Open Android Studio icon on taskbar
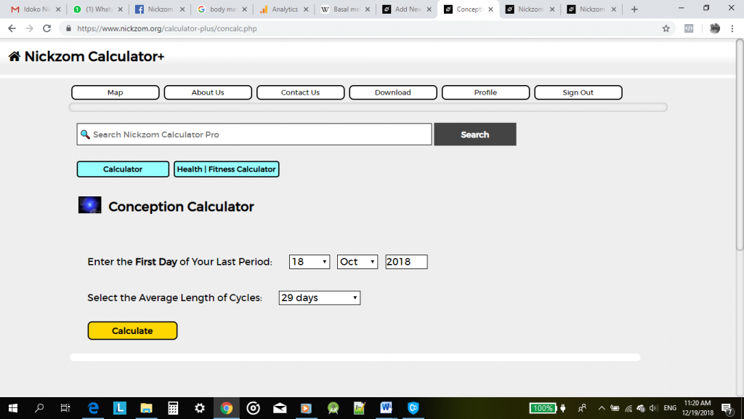744x419 pixels. click(x=333, y=408)
